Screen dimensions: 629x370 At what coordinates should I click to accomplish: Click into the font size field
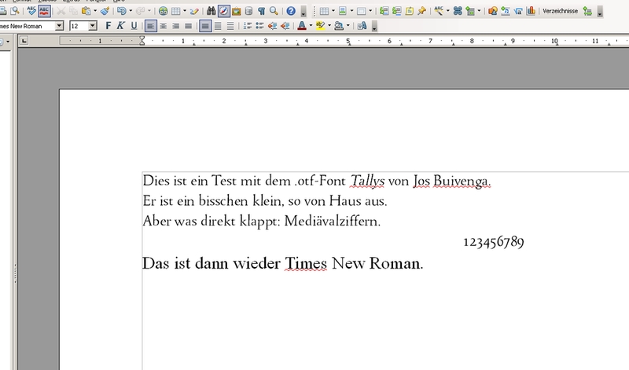coord(79,26)
